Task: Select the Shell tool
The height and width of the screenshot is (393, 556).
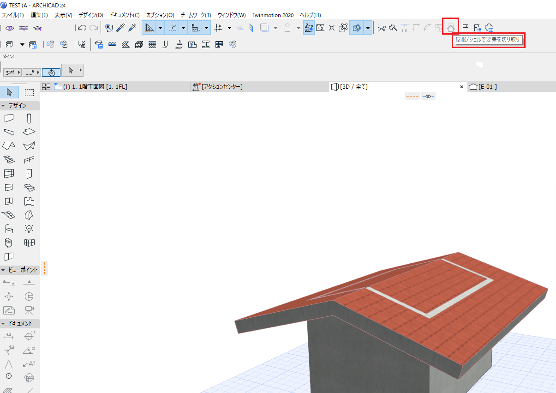Action: pyautogui.click(x=30, y=146)
